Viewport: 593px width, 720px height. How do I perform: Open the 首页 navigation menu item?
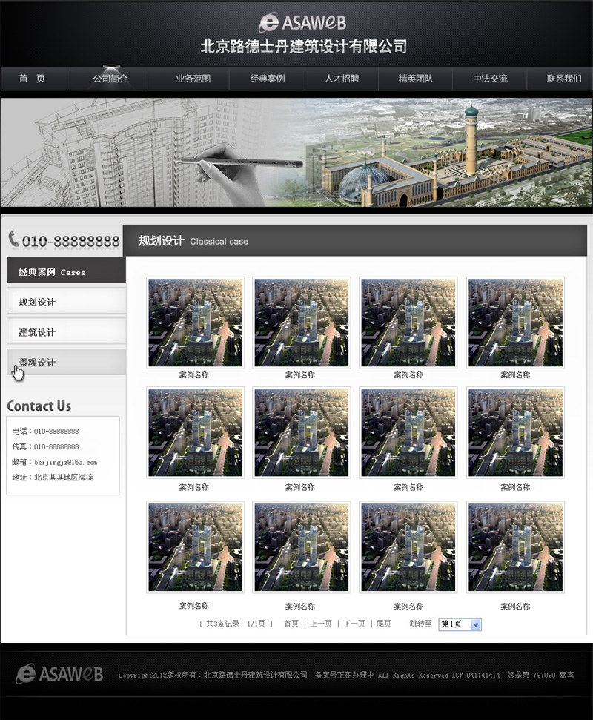pyautogui.click(x=32, y=79)
